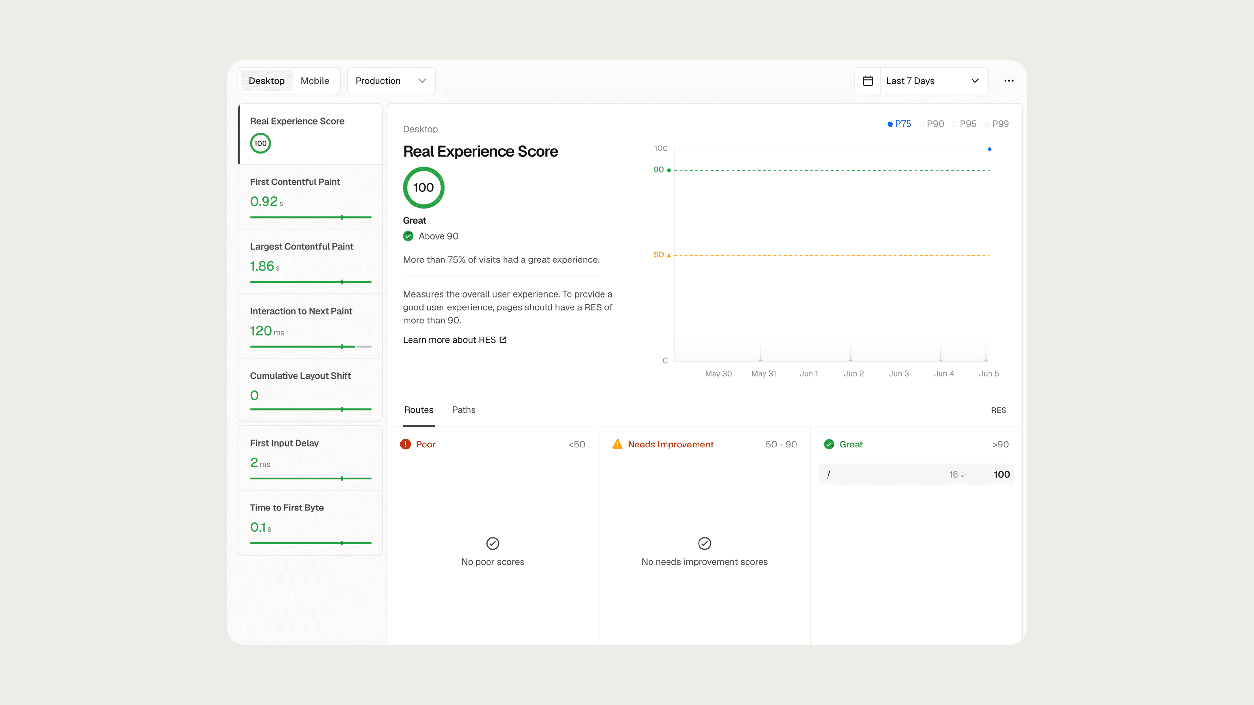The height and width of the screenshot is (705, 1254).
Task: Open the Production environment dropdown
Action: click(x=392, y=81)
